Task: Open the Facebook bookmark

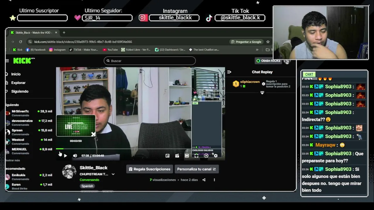Action: (36, 50)
